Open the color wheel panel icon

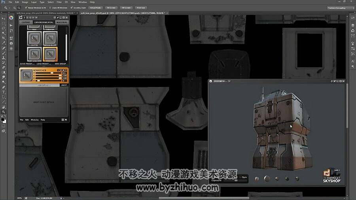11,18
